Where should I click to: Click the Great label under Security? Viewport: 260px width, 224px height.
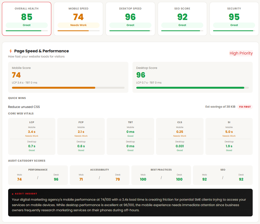coord(234,25)
